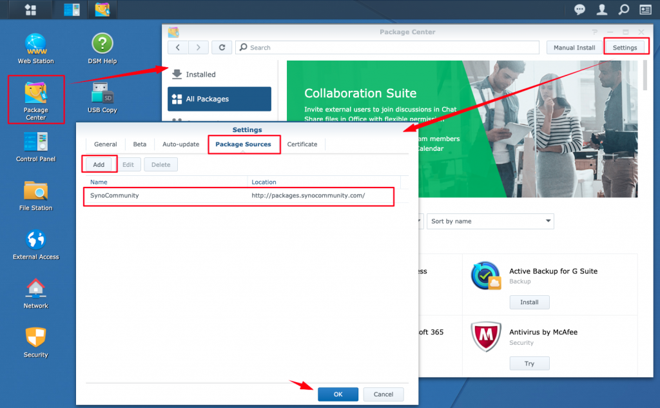Switch to the Control Panel taskbar item
660x408 pixels.
coord(72,10)
